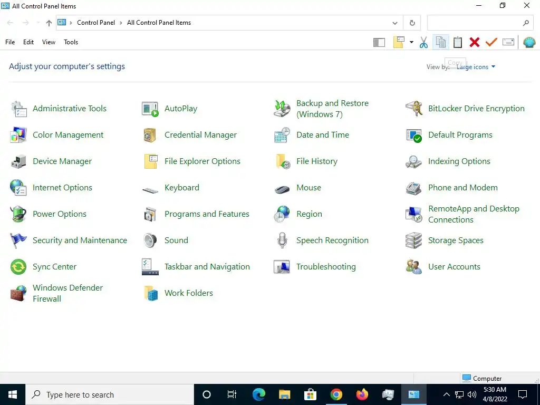Image resolution: width=540 pixels, height=405 pixels.
Task: Click the orange checkmark Properties icon
Action: click(x=491, y=42)
